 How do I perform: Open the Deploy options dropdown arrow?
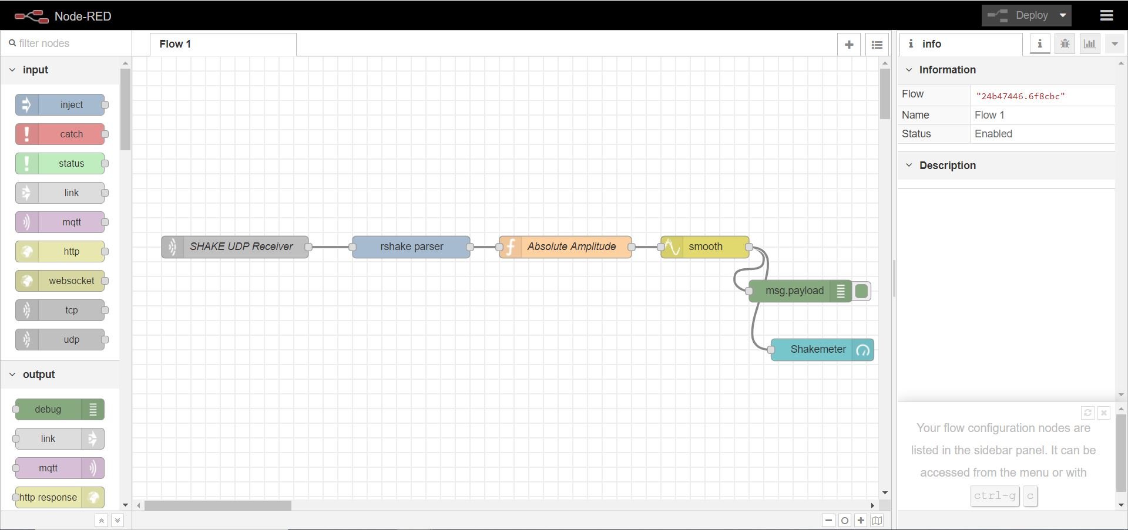(x=1063, y=16)
